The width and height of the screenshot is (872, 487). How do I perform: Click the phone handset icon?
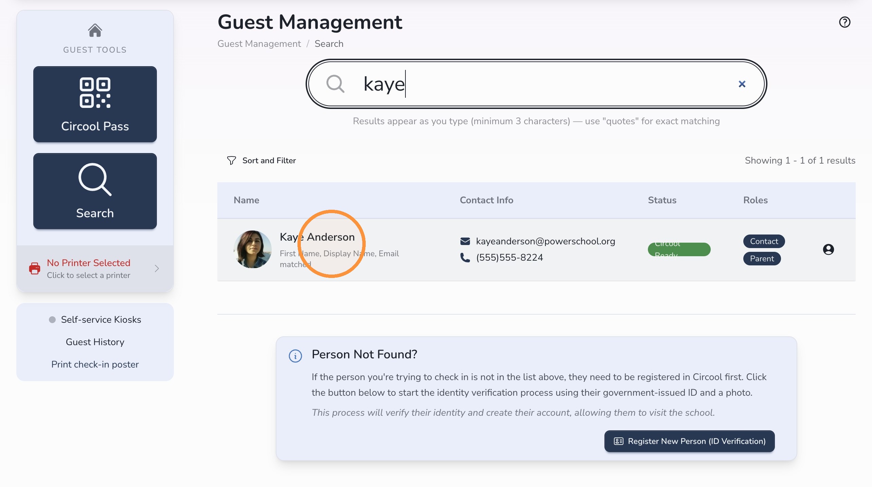465,258
